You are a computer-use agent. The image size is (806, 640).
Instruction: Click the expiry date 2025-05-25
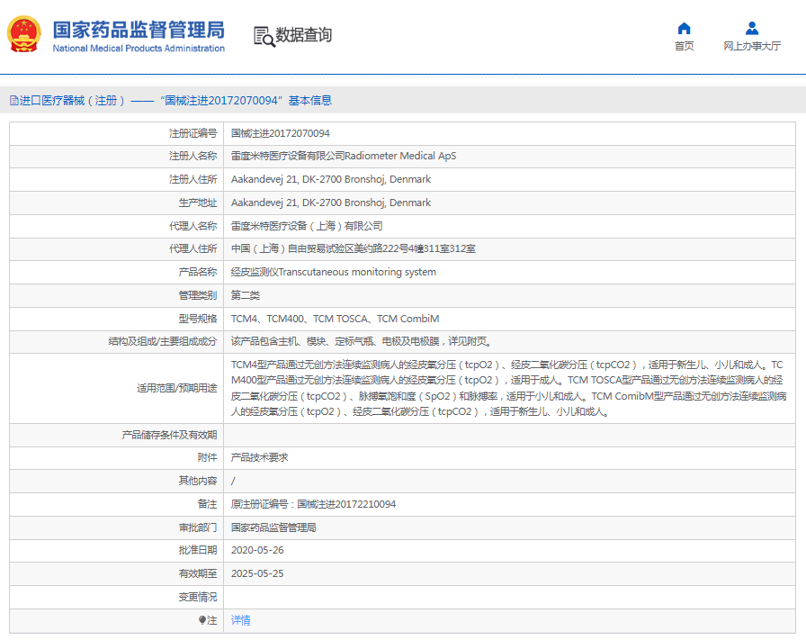(257, 573)
